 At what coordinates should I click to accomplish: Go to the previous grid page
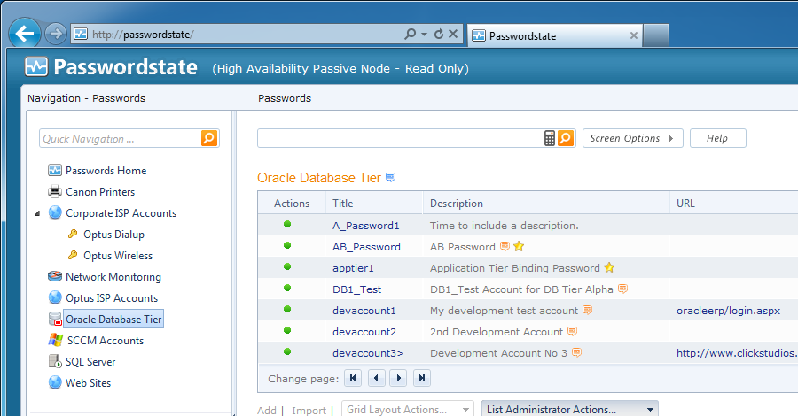tap(376, 378)
